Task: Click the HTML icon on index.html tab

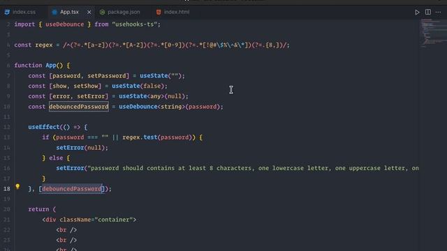Action: tap(159, 13)
